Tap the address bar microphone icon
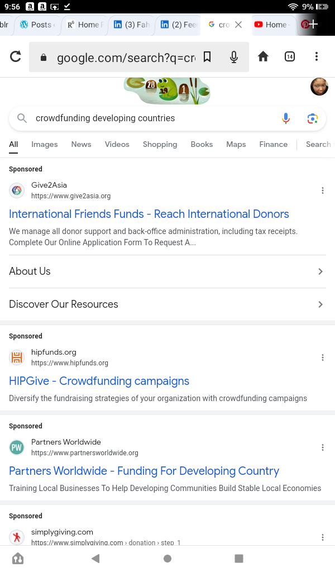The width and height of the screenshot is (335, 572). (234, 56)
